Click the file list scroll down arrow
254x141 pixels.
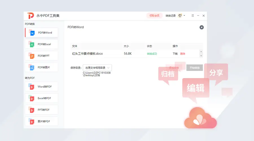pyautogui.click(x=201, y=56)
